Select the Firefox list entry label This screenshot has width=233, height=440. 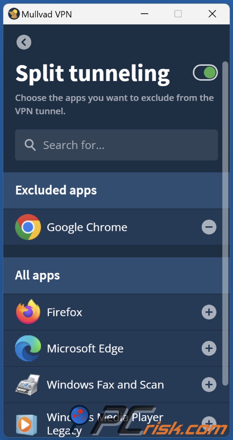pyautogui.click(x=65, y=312)
